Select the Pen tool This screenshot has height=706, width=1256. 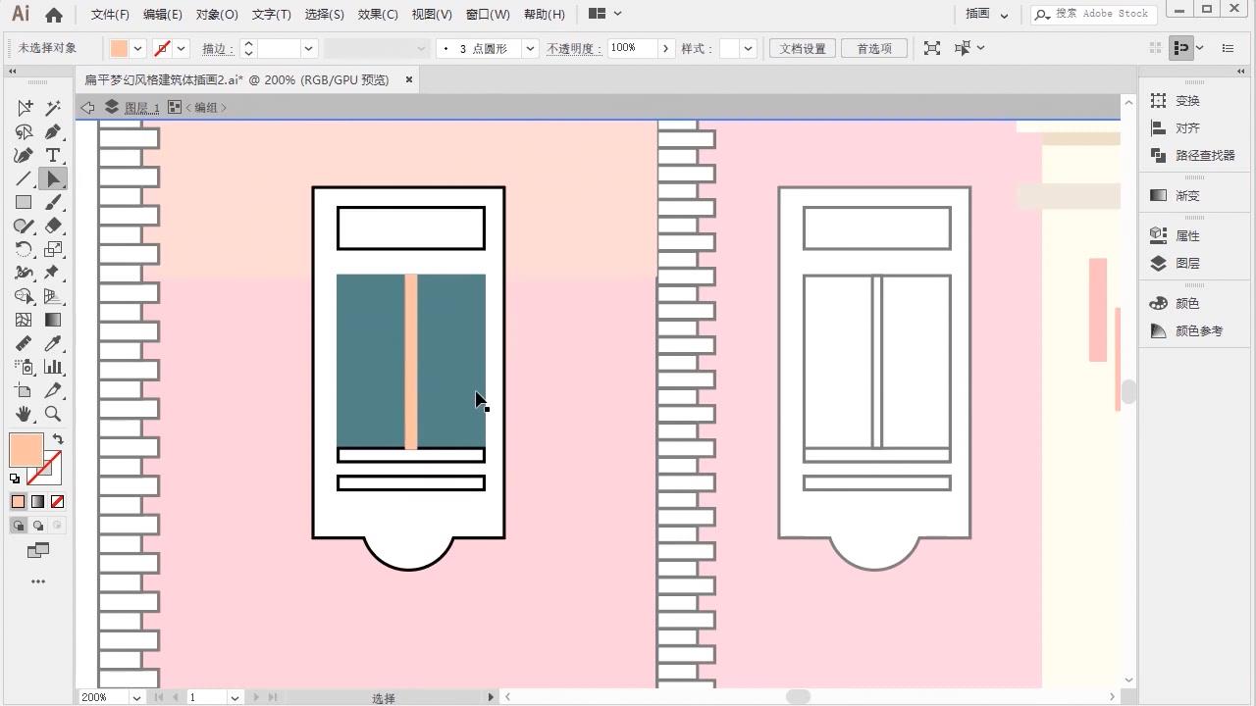coord(53,131)
